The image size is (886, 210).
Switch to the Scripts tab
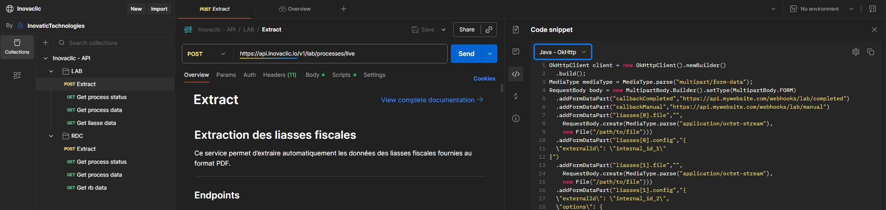coord(341,75)
